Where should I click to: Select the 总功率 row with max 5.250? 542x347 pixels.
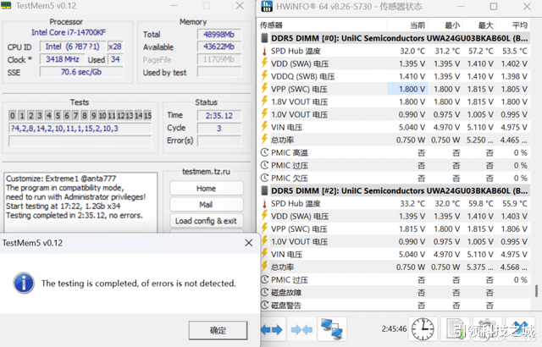coord(395,140)
